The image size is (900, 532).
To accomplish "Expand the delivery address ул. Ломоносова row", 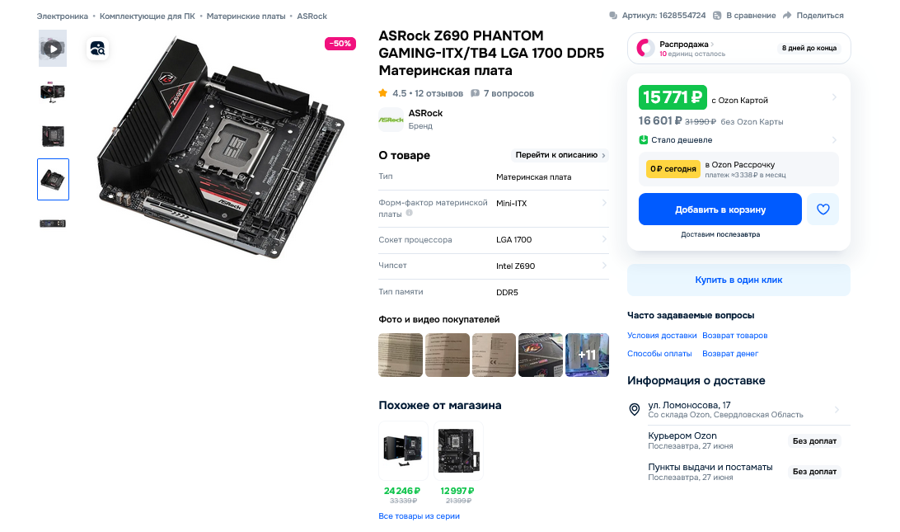I will tap(738, 409).
